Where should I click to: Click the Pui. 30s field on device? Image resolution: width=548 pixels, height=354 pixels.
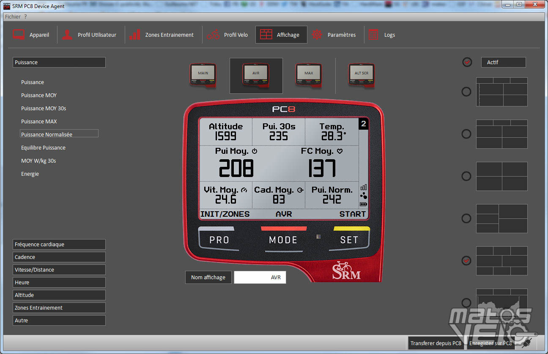279,132
